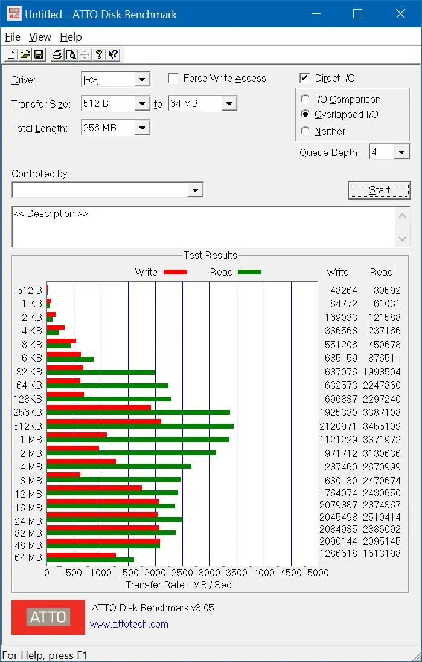Screen dimensions: 422x662
Task: Open the File menu
Action: (13, 37)
